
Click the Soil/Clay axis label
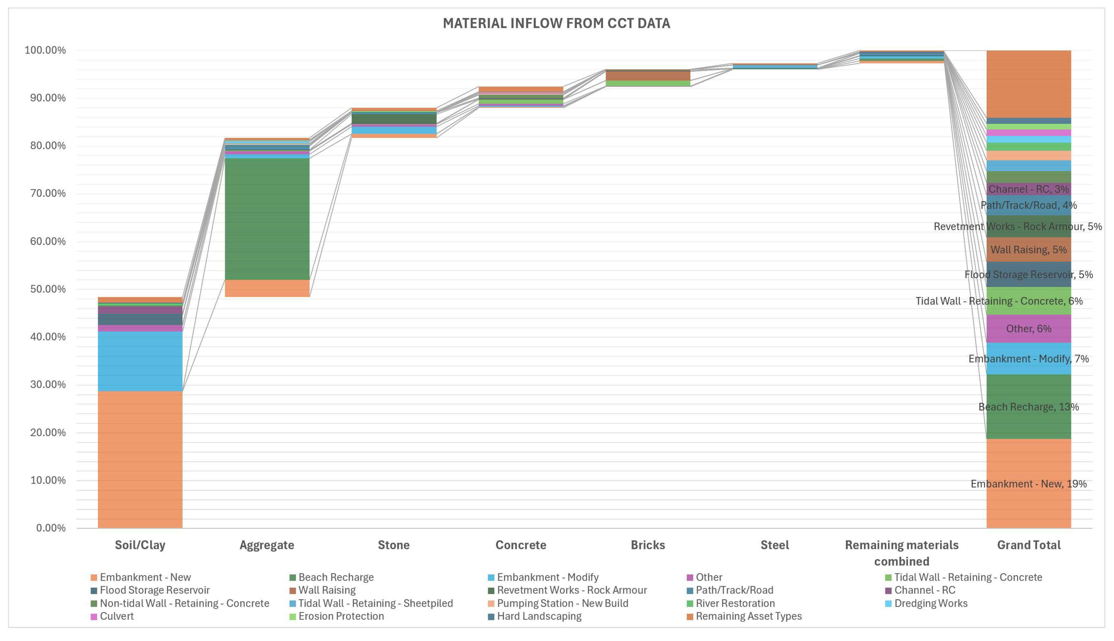(x=140, y=545)
